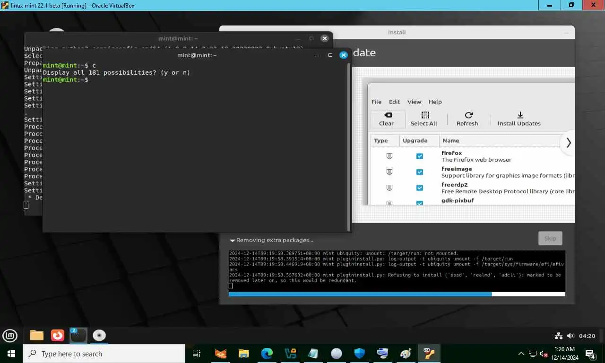This screenshot has height=363, width=605.
Task: Uncheck the freeimage upgrade checkbox
Action: pyautogui.click(x=420, y=172)
